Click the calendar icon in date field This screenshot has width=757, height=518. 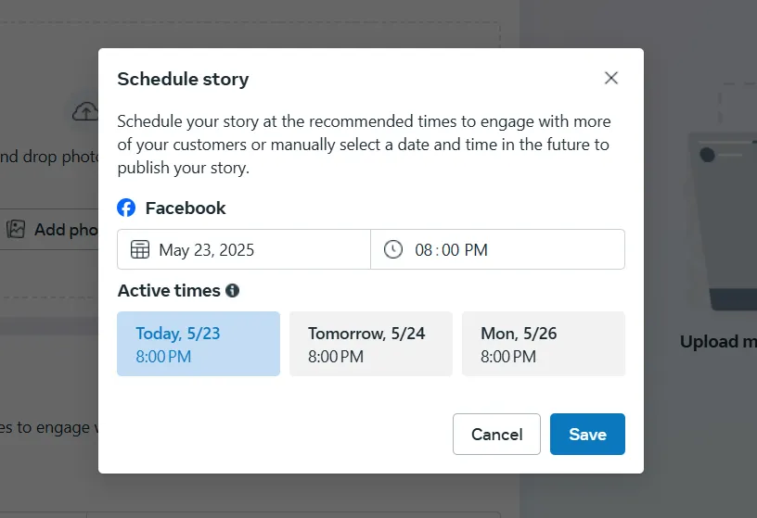tap(140, 249)
